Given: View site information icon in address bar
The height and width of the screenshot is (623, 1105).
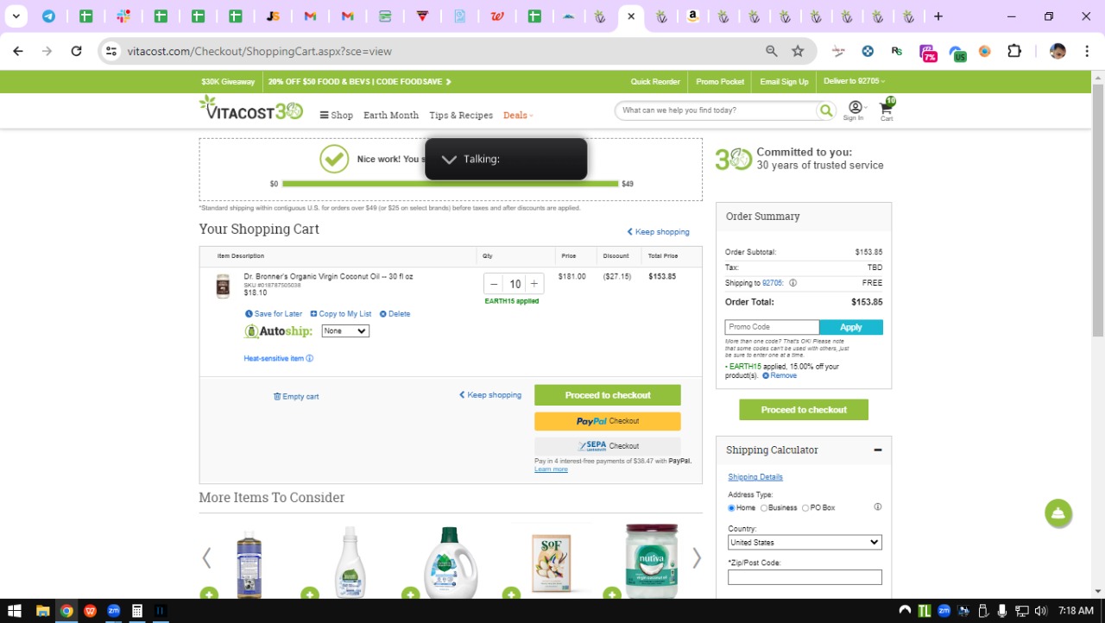Looking at the screenshot, I should coord(110,51).
